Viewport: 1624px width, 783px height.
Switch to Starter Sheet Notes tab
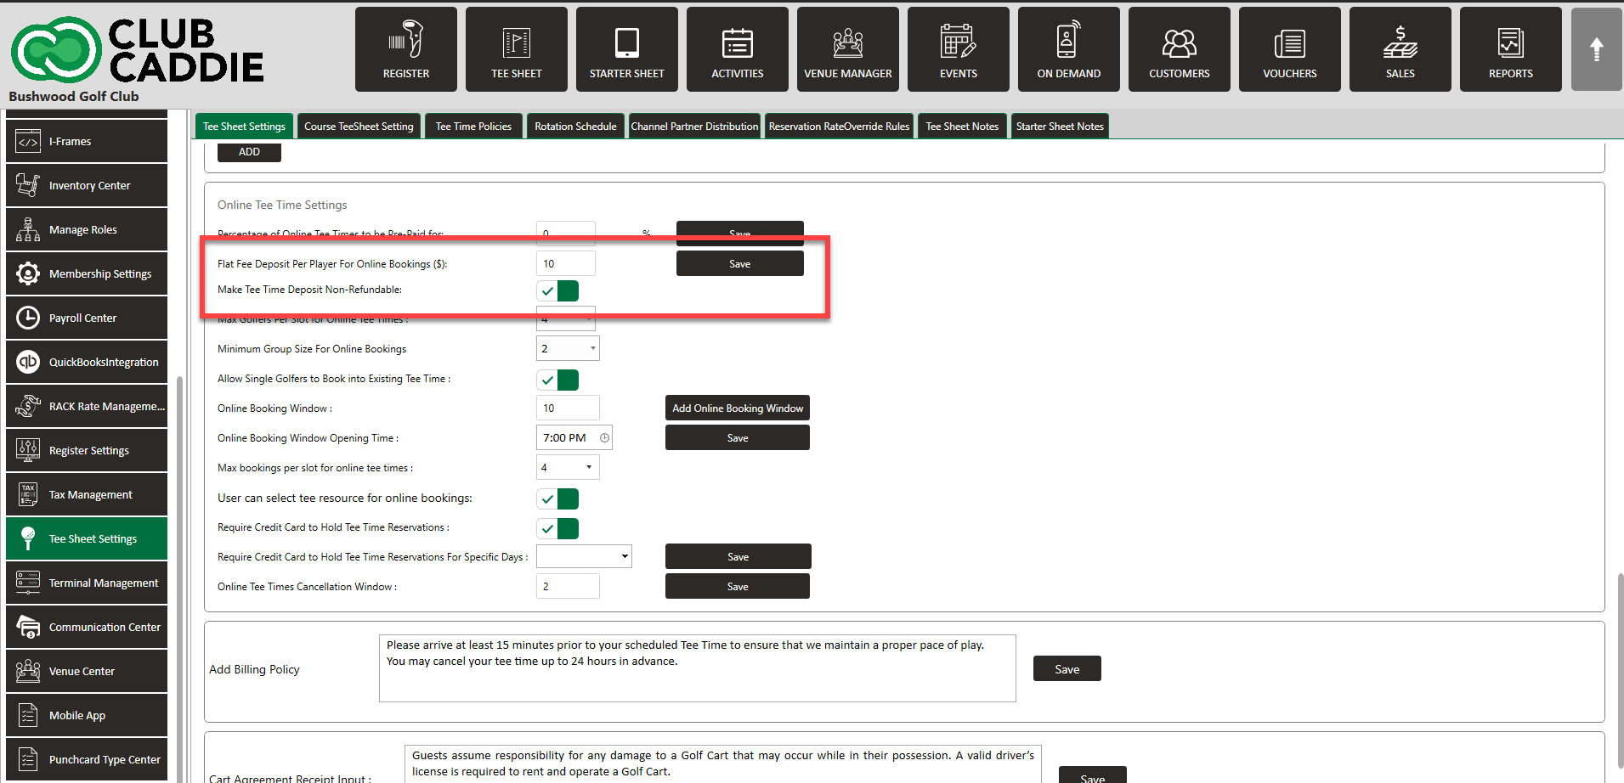1060,126
